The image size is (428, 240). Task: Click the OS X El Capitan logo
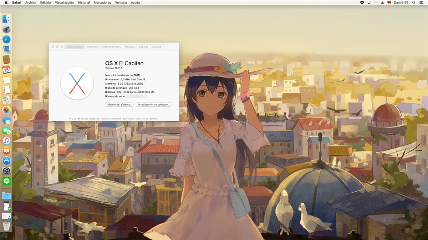tap(77, 83)
